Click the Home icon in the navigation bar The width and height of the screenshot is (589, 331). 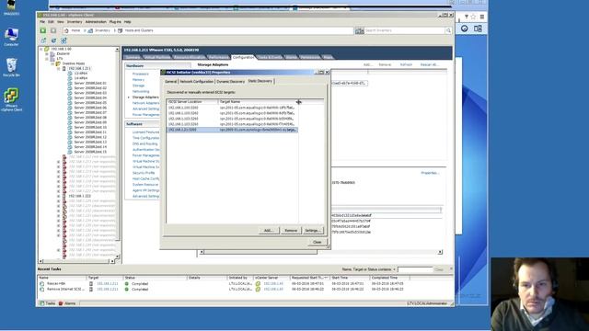[x=66, y=30]
